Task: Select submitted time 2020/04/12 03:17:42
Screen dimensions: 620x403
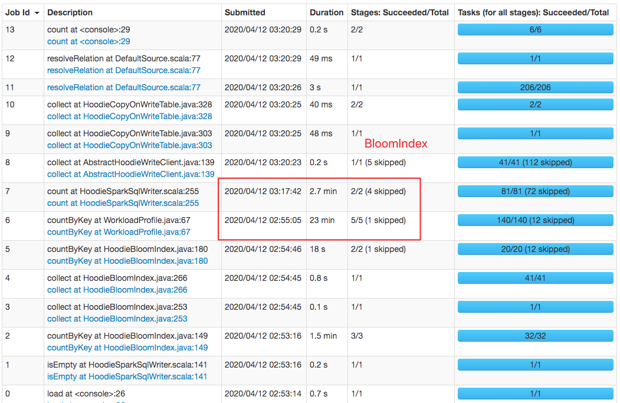Action: coord(263,191)
